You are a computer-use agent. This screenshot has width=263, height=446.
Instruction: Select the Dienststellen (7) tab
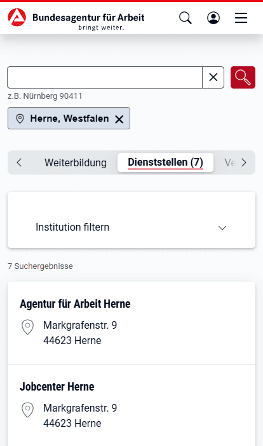point(165,162)
